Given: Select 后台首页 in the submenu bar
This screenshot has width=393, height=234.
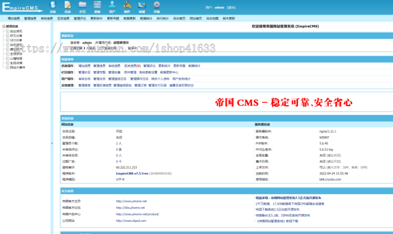Looking at the screenshot, I should coord(179,18).
